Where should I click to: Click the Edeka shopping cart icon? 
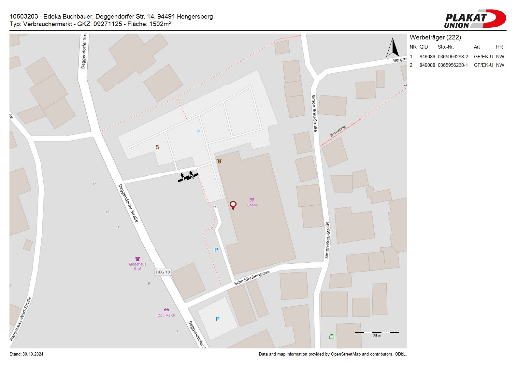point(252,199)
